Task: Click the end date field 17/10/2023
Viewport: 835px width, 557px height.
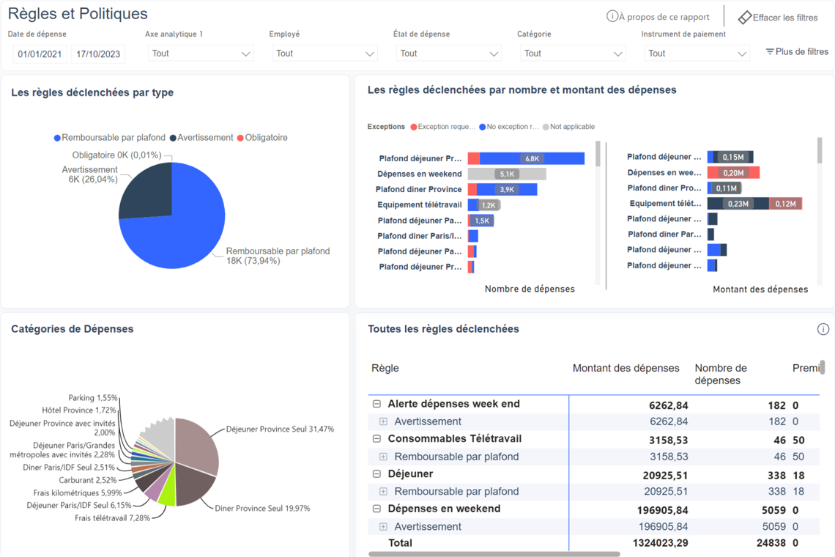Action: (x=98, y=54)
